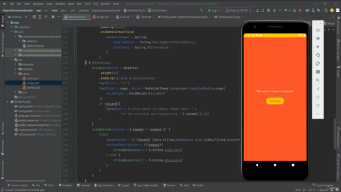Collapse the app module node
This screenshot has height=192, width=341.
click(7, 22)
